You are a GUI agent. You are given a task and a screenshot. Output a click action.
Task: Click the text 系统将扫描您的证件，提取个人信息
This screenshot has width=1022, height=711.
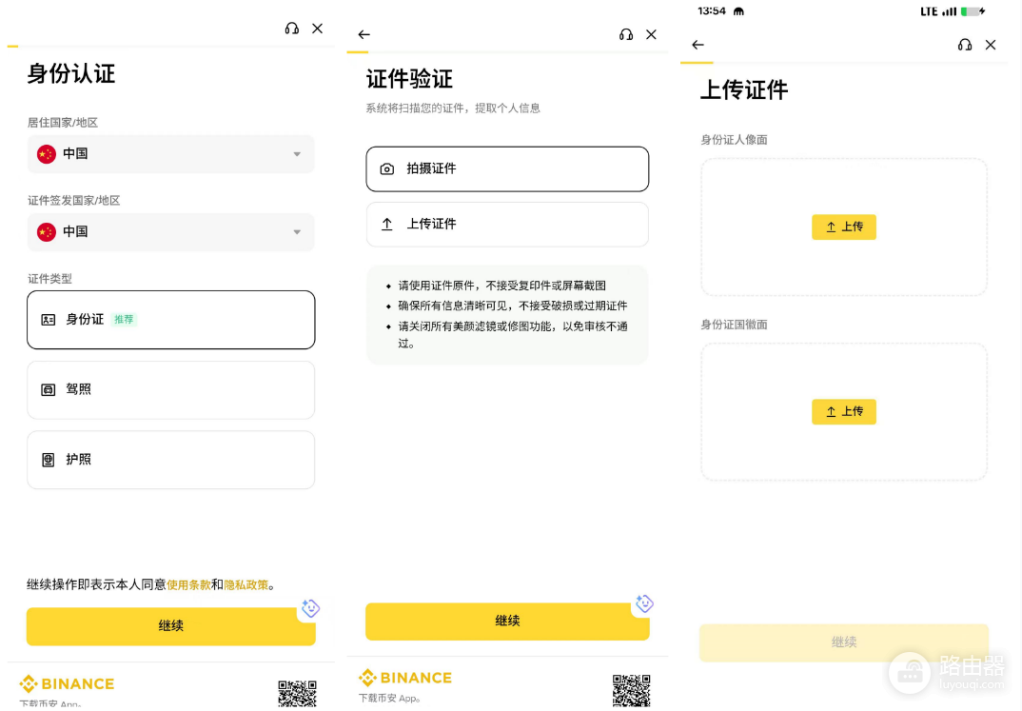453,109
